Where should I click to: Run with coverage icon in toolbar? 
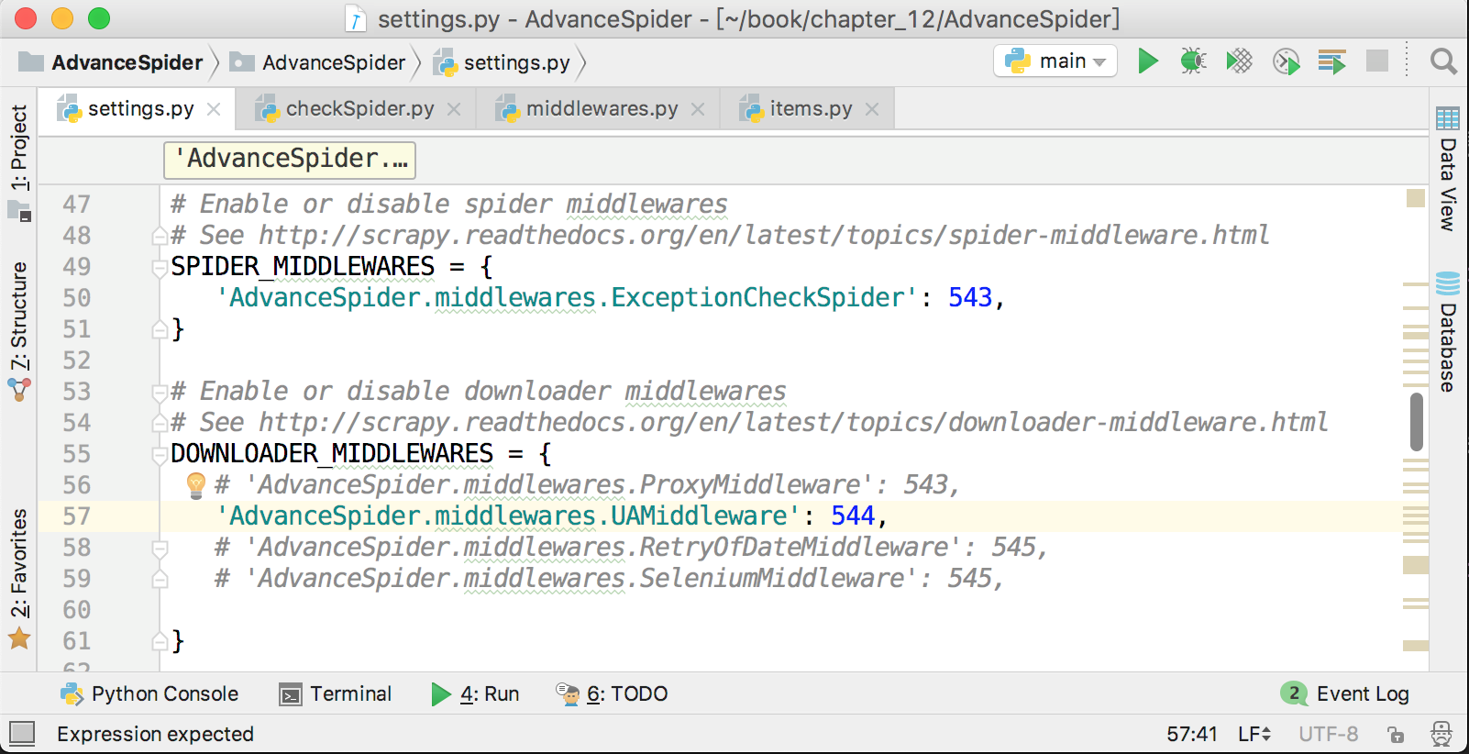tap(1239, 61)
